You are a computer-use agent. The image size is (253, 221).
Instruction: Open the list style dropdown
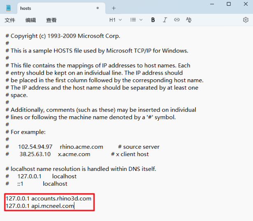[x=136, y=20]
